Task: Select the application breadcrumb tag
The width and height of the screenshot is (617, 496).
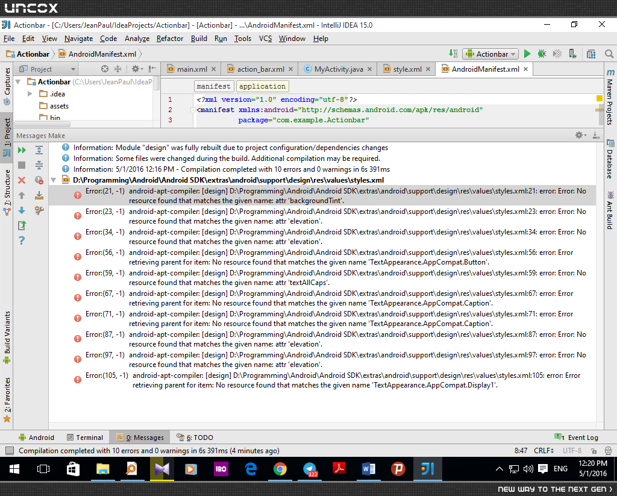Action: click(262, 86)
